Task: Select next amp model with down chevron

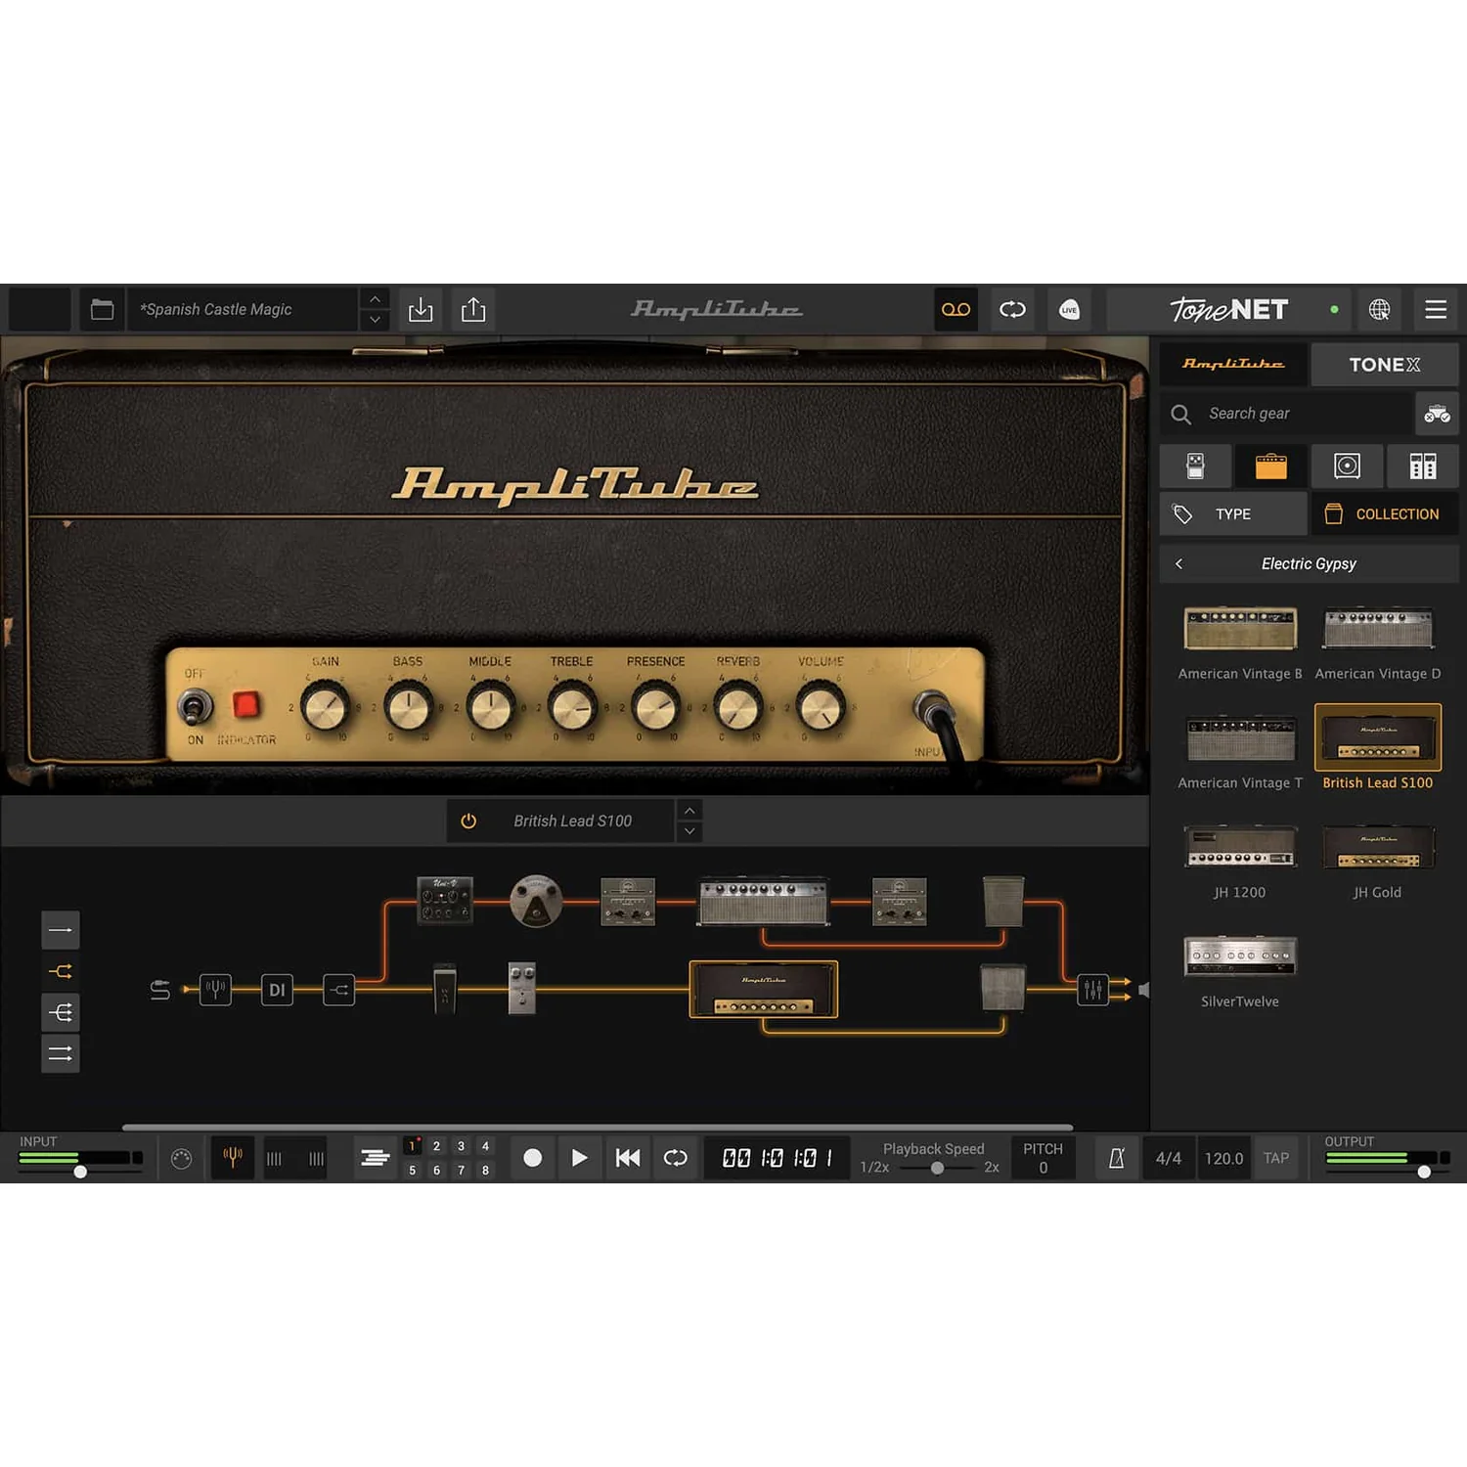Action: coord(689,831)
